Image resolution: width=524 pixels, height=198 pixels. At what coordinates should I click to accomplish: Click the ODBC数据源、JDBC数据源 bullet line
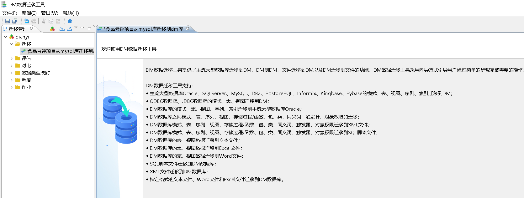click(x=208, y=101)
